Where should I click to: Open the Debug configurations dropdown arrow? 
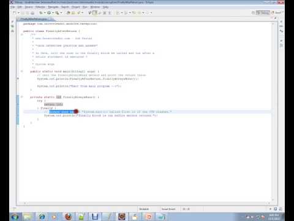click(x=45, y=13)
